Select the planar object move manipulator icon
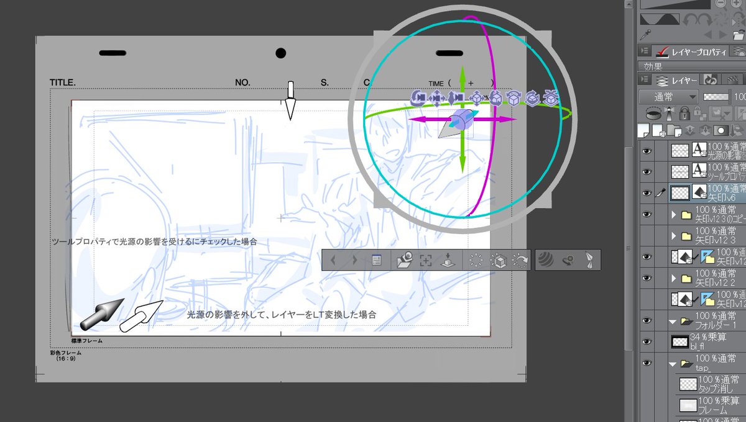 click(476, 97)
